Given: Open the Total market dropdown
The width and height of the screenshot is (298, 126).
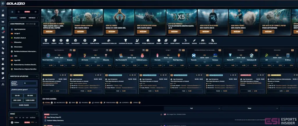Looking at the screenshot, I should 250,108.
